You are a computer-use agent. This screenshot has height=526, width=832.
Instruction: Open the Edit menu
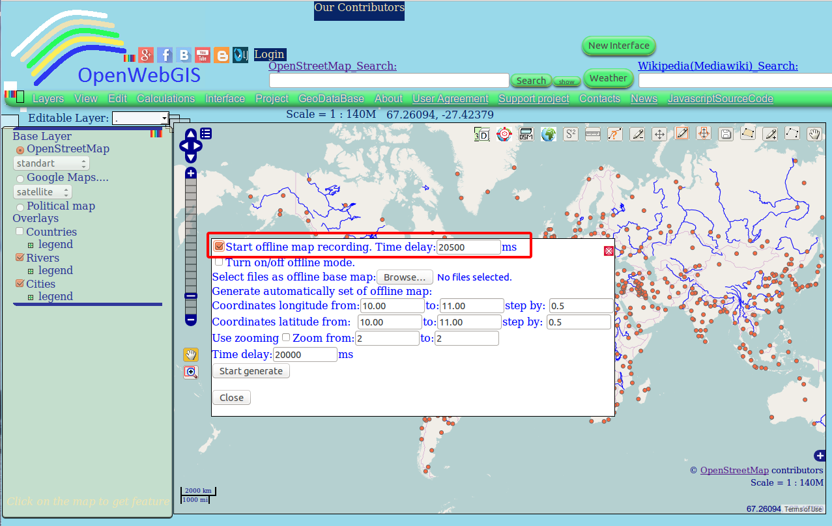coord(117,99)
